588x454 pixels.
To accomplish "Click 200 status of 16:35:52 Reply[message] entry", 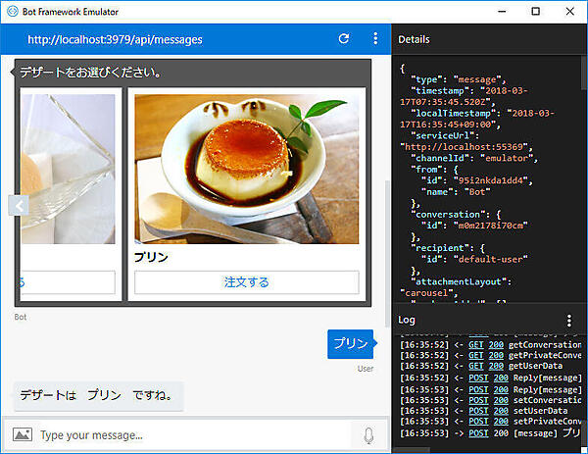I will [x=501, y=378].
